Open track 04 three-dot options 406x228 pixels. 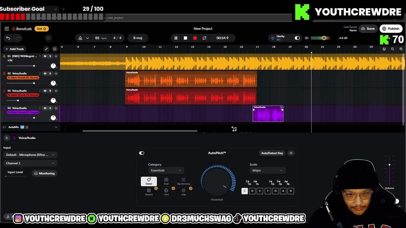(x=40, y=108)
